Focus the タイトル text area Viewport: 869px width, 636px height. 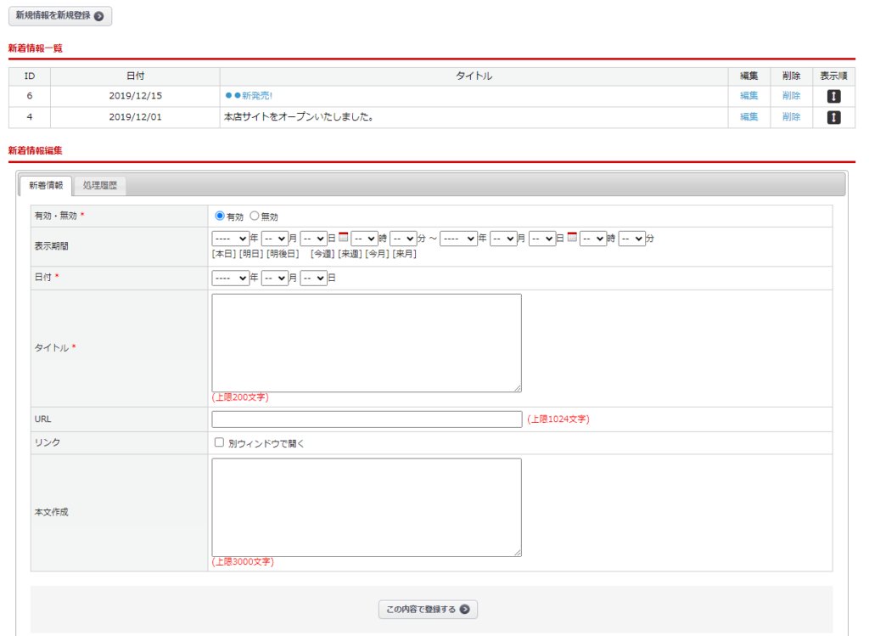pyautogui.click(x=367, y=342)
